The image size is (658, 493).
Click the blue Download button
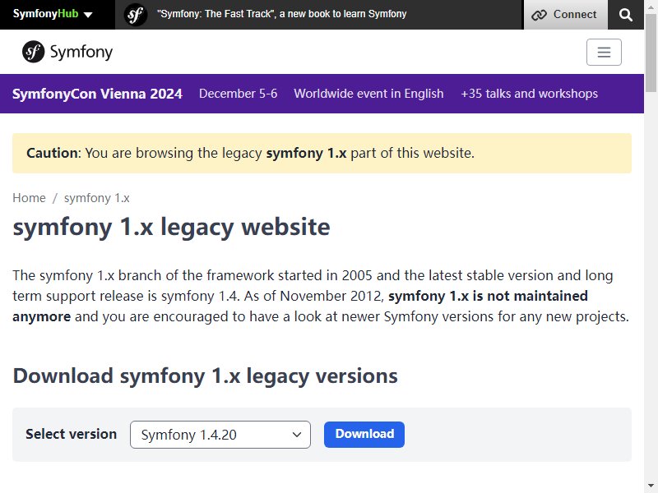[364, 435]
